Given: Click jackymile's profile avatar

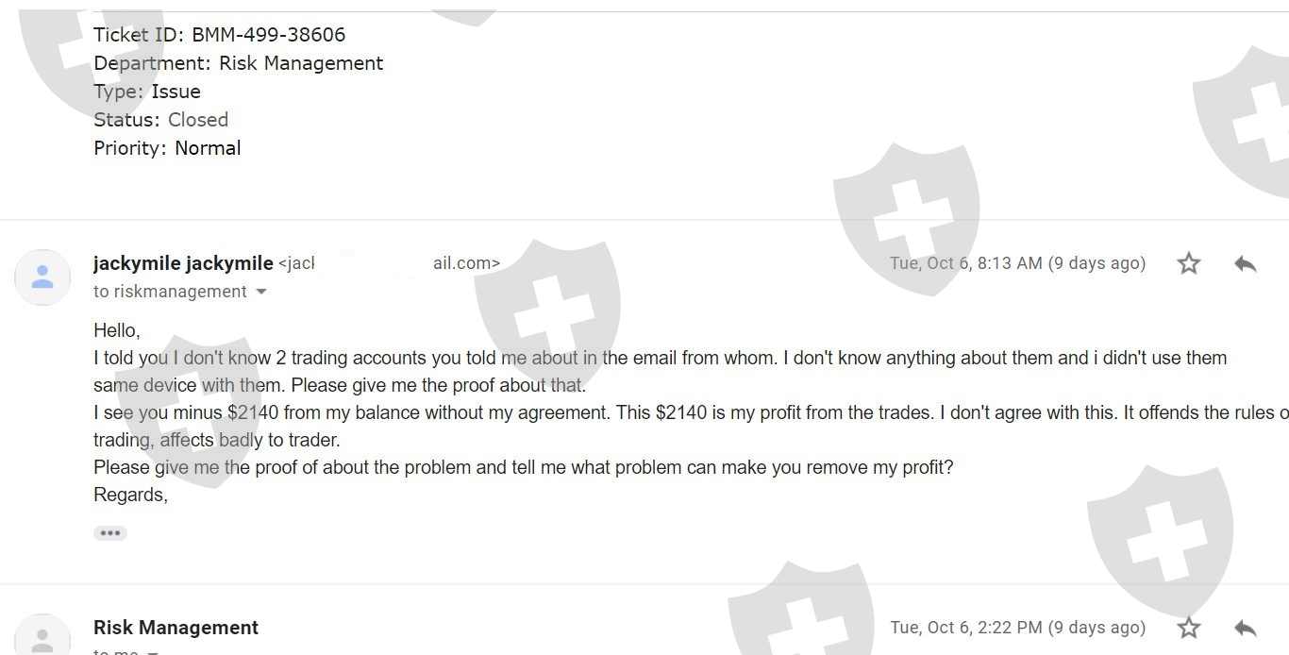Looking at the screenshot, I should (42, 277).
